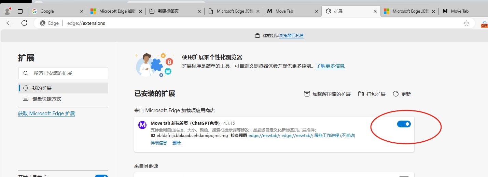Image resolution: width=488 pixels, height=177 pixels.
Task: Click the magnifier icon in extension search
Action: click(26, 73)
